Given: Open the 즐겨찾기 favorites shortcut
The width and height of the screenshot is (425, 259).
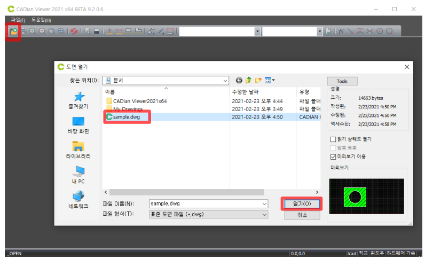Looking at the screenshot, I should (x=78, y=100).
